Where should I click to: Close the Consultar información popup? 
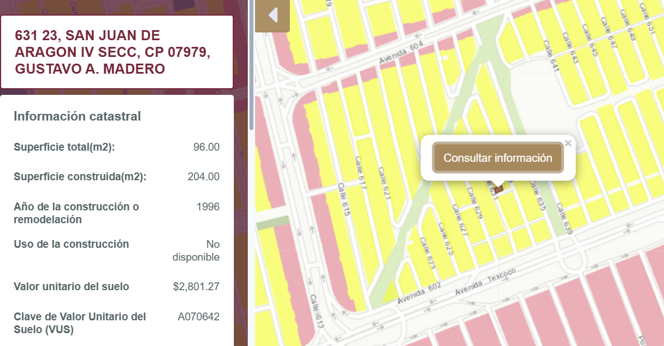(x=568, y=143)
